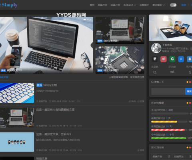Open the blue Juejin social icon
This screenshot has height=160, width=192.
click(x=181, y=59)
